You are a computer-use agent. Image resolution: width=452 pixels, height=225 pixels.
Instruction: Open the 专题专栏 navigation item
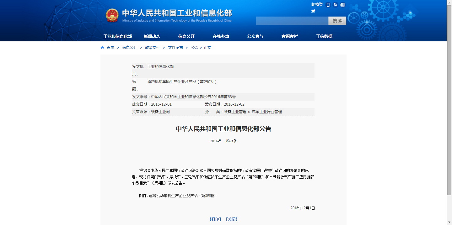pyautogui.click(x=290, y=36)
